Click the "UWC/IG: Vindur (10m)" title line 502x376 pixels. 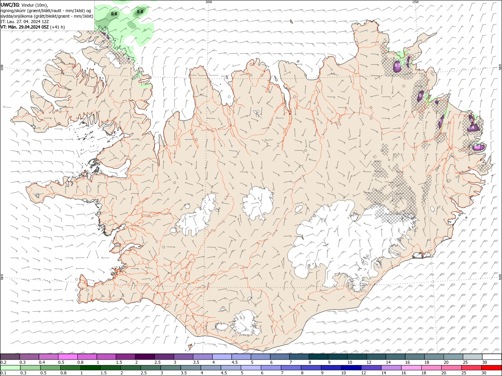(x=24, y=5)
